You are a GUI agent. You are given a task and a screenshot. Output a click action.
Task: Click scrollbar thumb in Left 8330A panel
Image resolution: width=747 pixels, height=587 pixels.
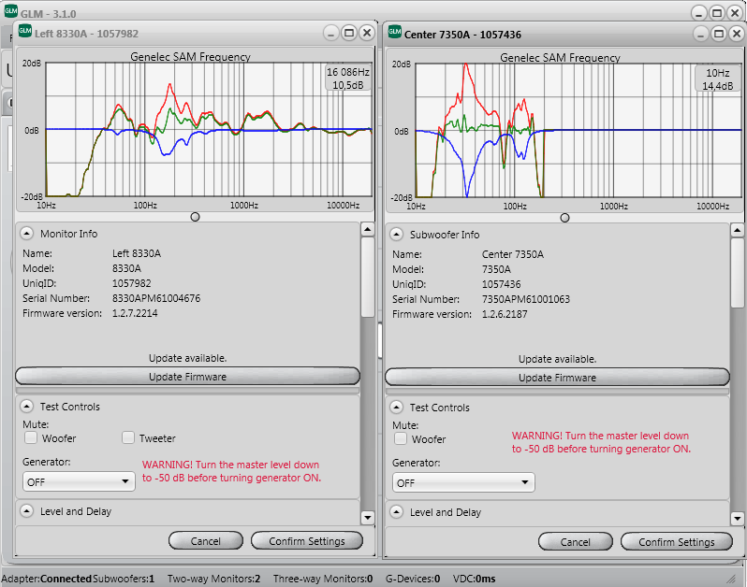click(x=368, y=278)
